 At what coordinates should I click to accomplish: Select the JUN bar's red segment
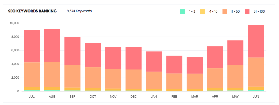(256, 41)
